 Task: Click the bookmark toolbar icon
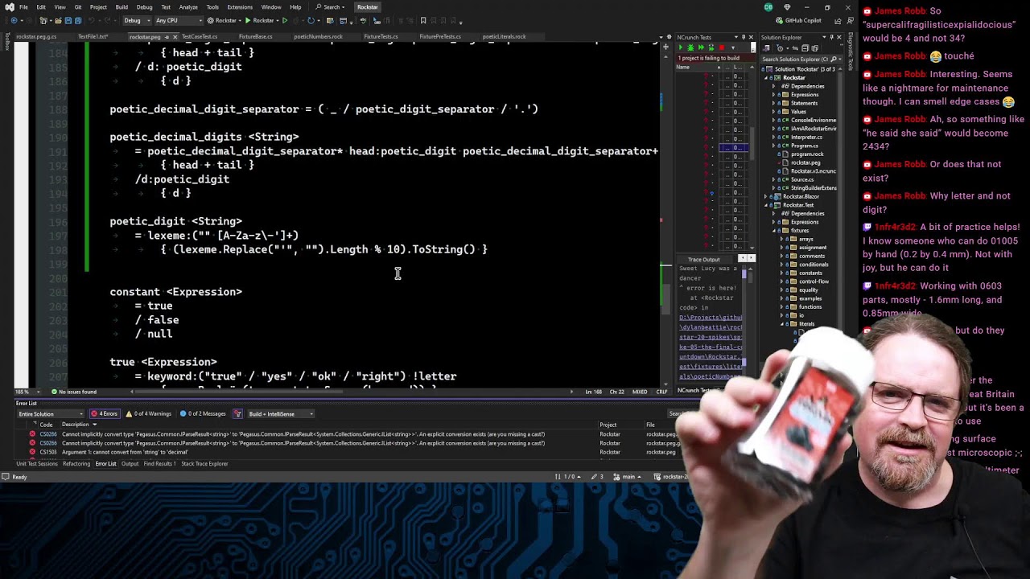click(x=423, y=20)
